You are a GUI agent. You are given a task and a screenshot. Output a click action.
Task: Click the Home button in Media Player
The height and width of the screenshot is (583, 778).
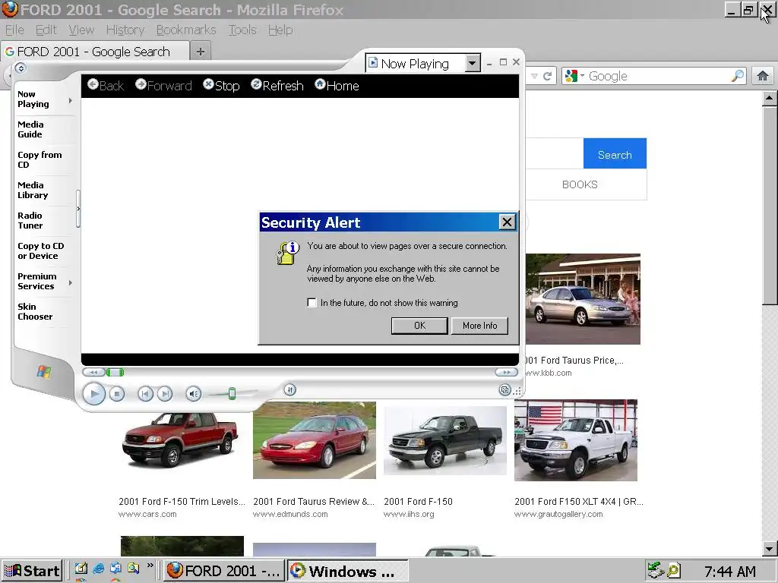click(337, 86)
